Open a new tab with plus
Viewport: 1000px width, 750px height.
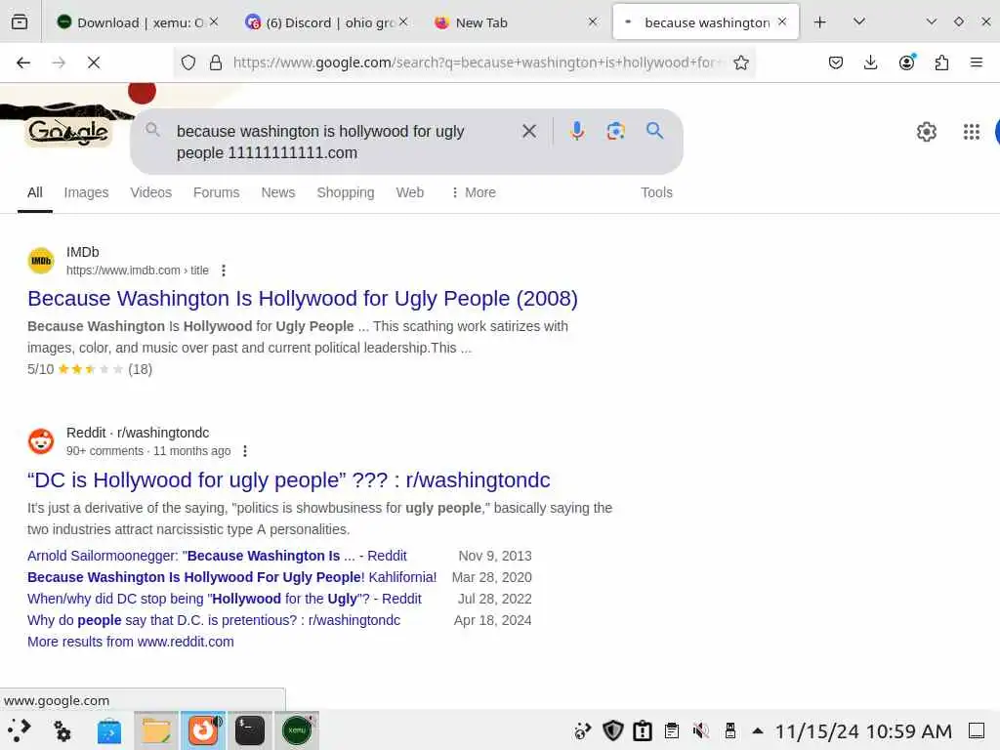tap(820, 22)
